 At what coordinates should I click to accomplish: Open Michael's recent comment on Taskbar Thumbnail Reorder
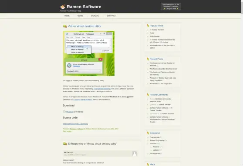pos(162,121)
